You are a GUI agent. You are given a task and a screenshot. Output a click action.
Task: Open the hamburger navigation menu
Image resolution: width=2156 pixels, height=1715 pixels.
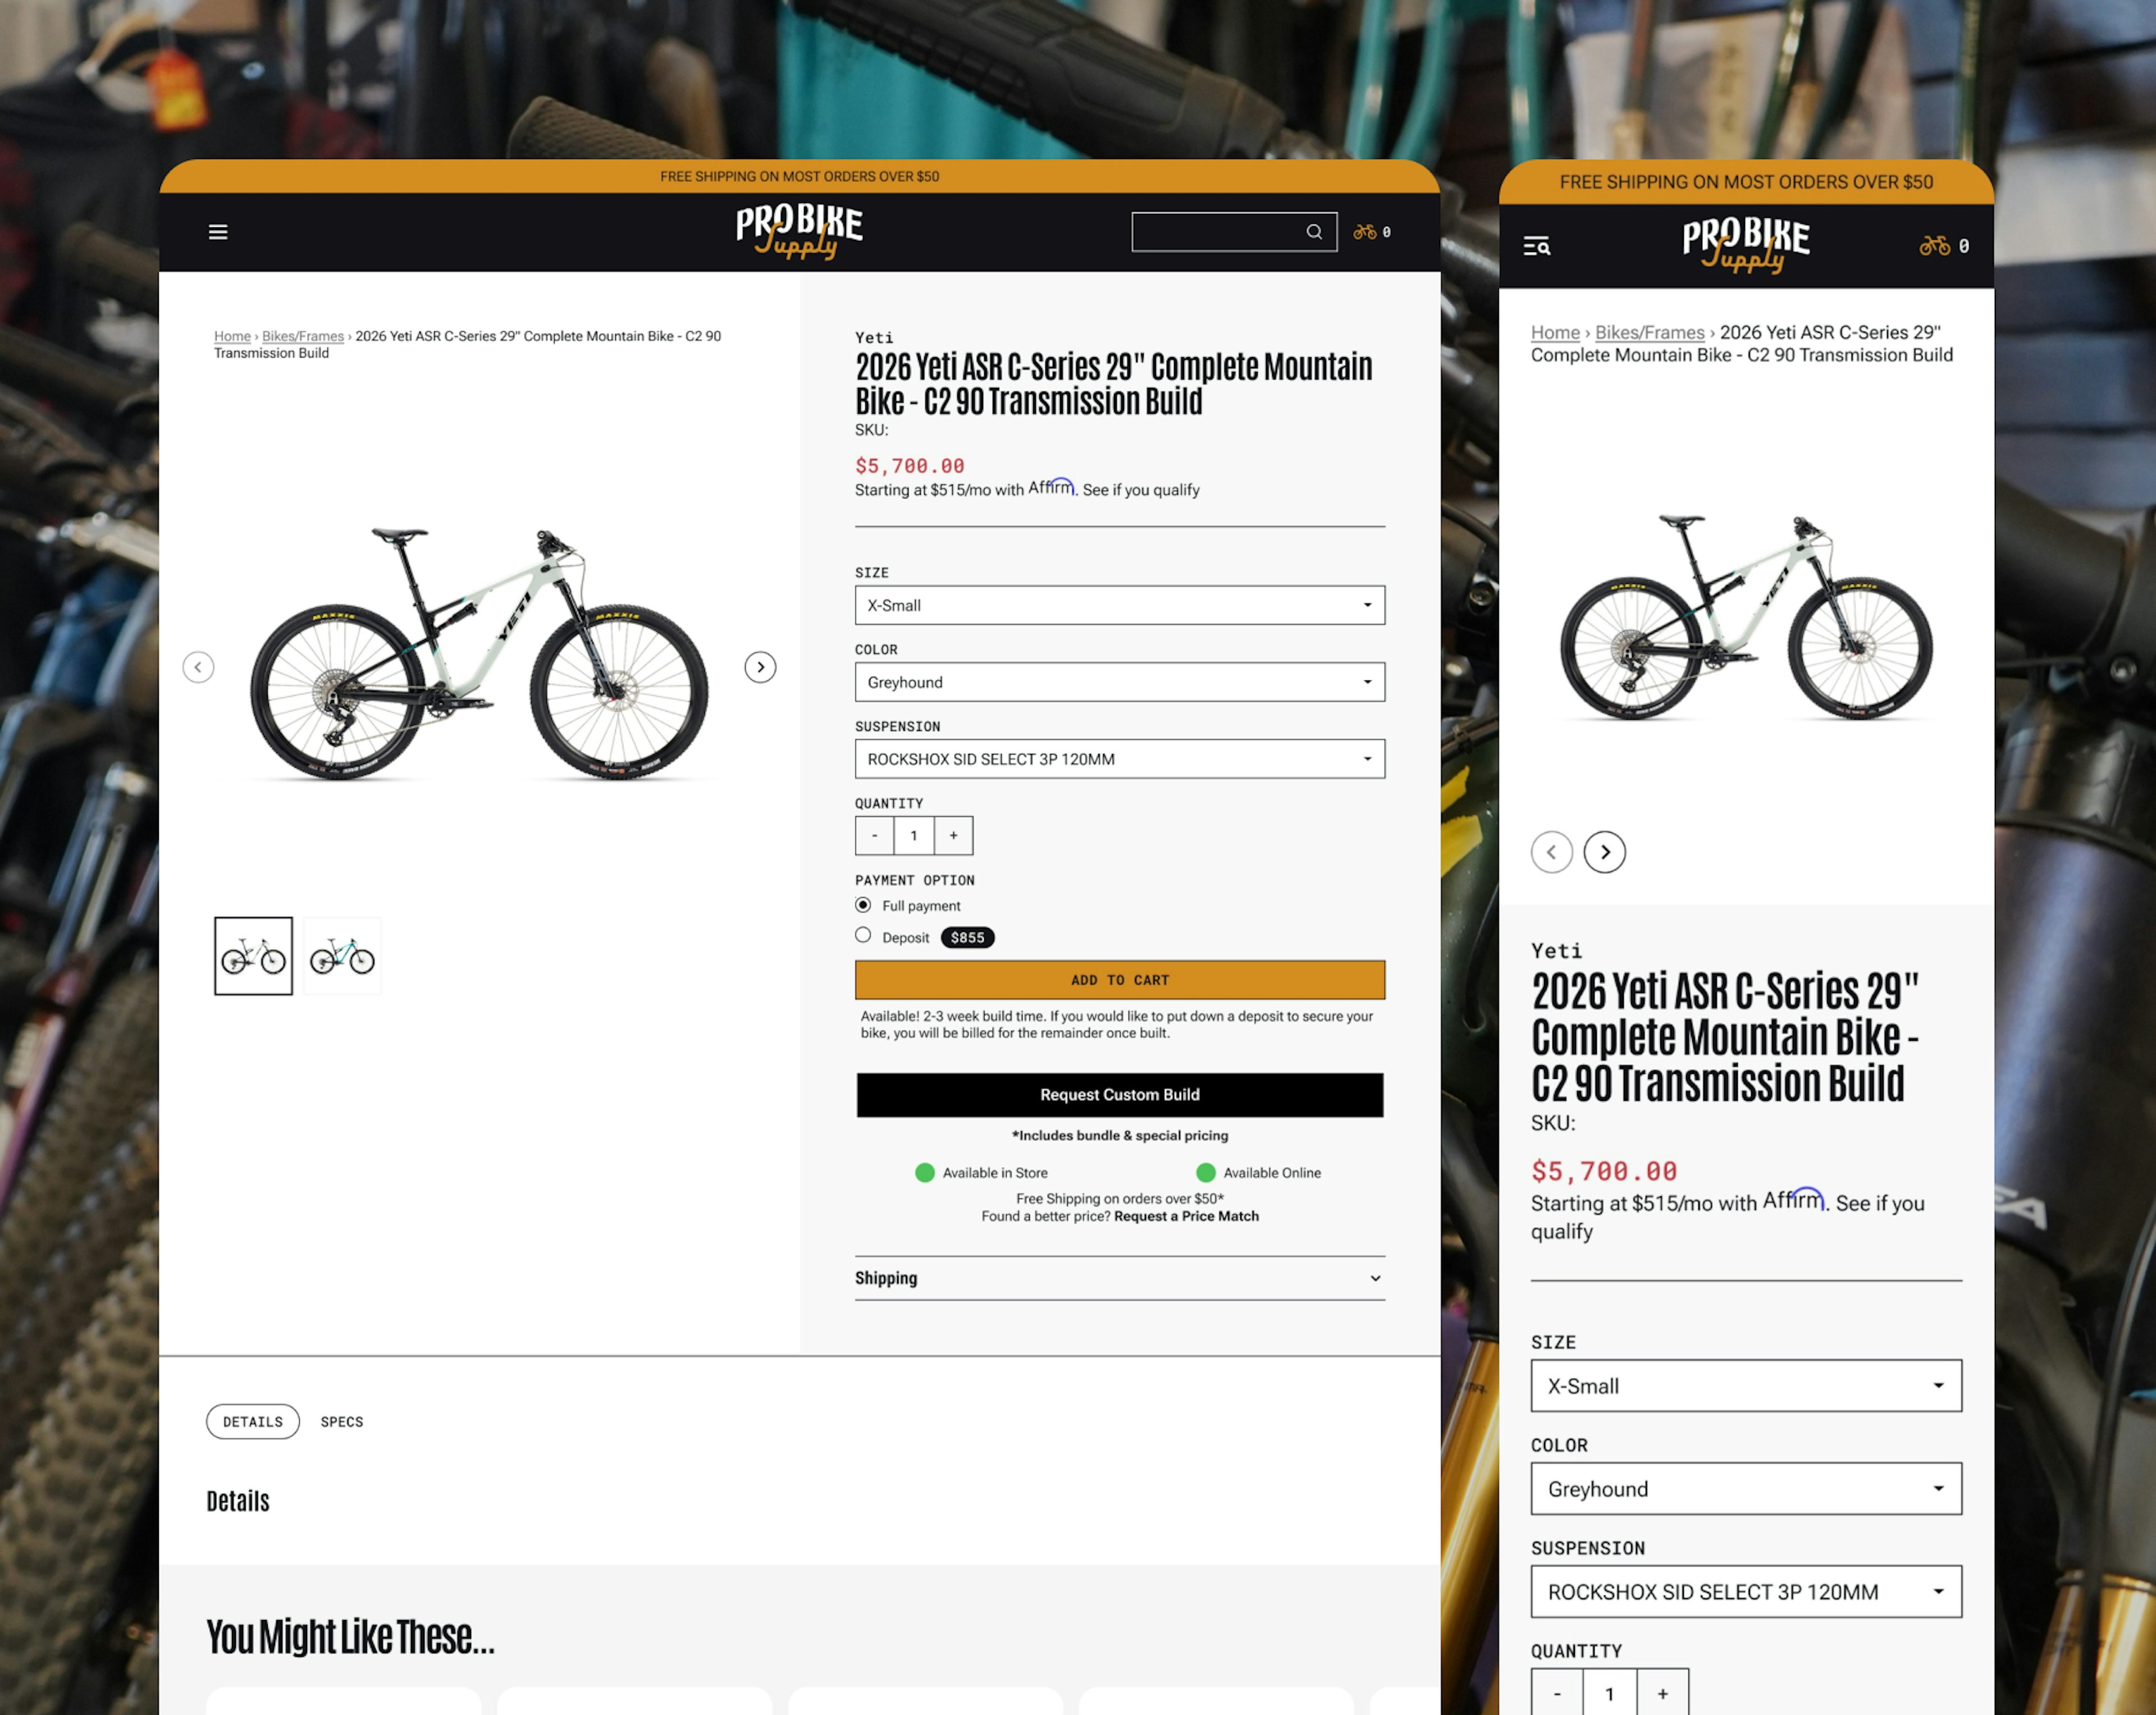218,231
